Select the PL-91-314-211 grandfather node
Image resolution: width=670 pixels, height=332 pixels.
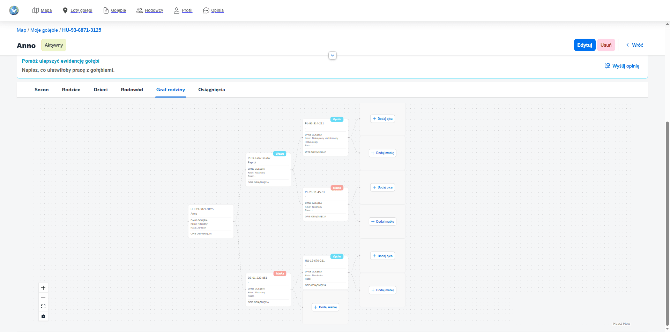[325, 138]
